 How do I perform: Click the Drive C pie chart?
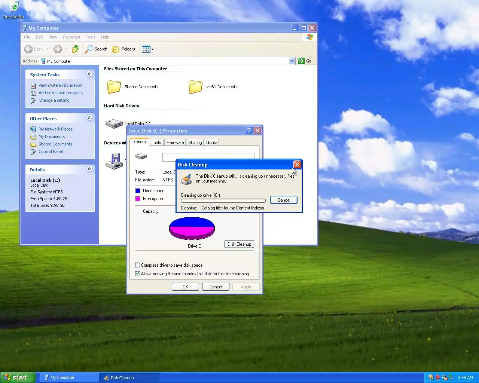pyautogui.click(x=192, y=228)
